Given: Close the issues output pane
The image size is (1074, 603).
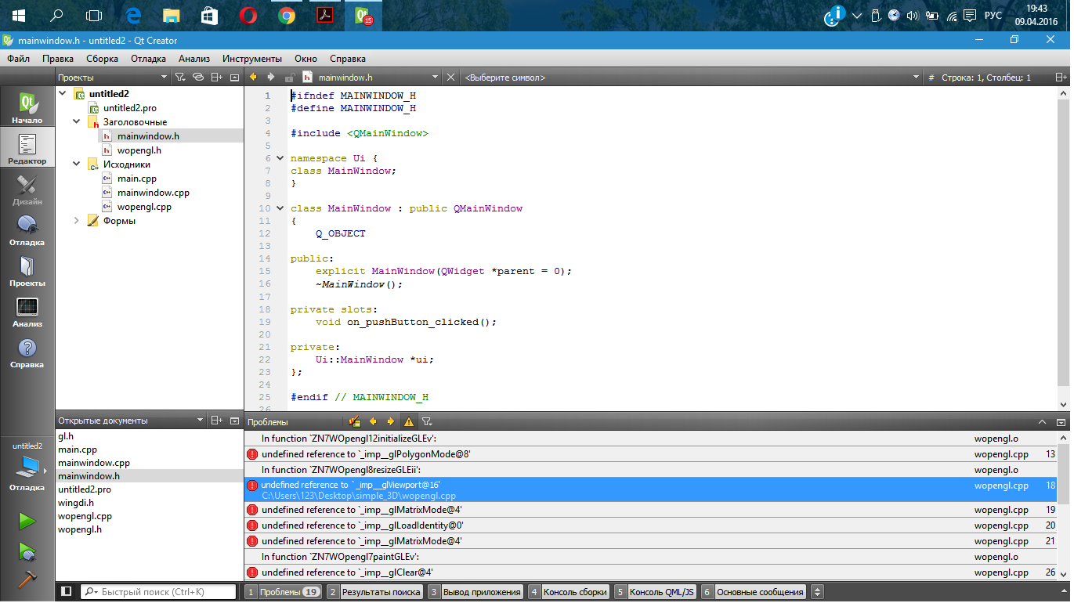Looking at the screenshot, I should pyautogui.click(x=1061, y=421).
